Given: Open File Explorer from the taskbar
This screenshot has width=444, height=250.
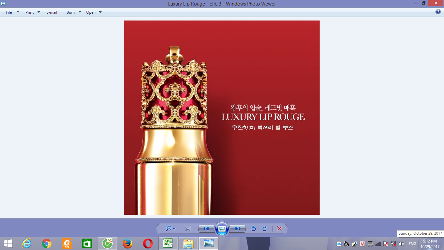Looking at the screenshot, I should [188, 243].
